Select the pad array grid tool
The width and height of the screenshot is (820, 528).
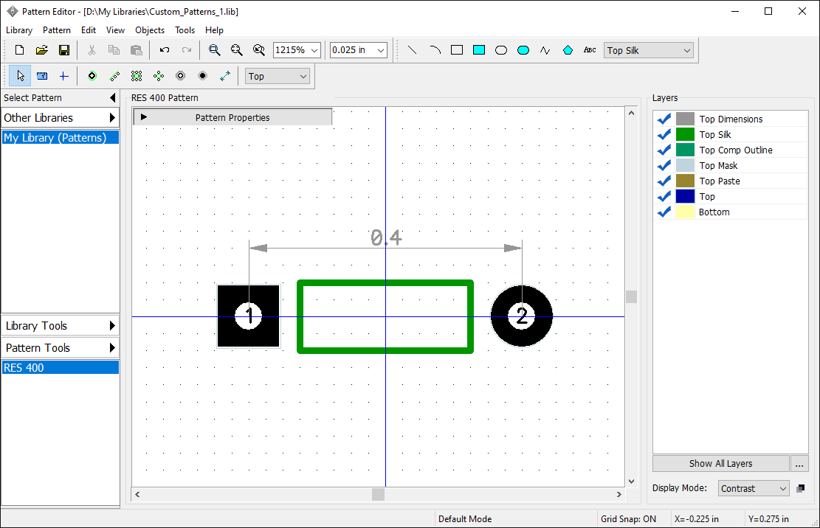pos(137,76)
